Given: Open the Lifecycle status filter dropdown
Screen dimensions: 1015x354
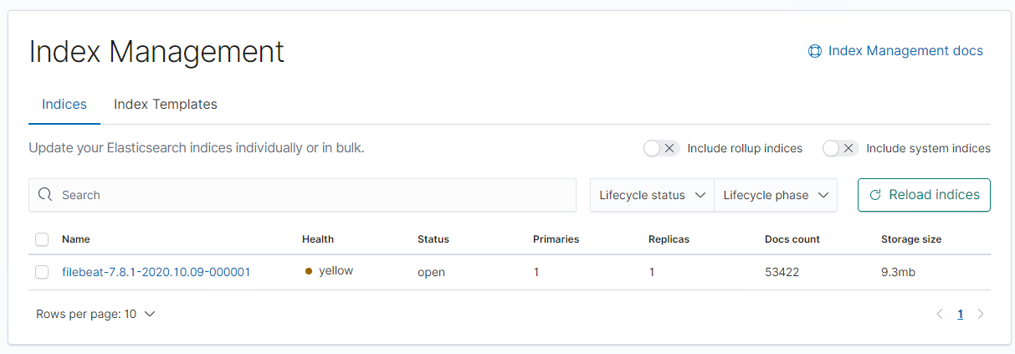Looking at the screenshot, I should pyautogui.click(x=652, y=195).
